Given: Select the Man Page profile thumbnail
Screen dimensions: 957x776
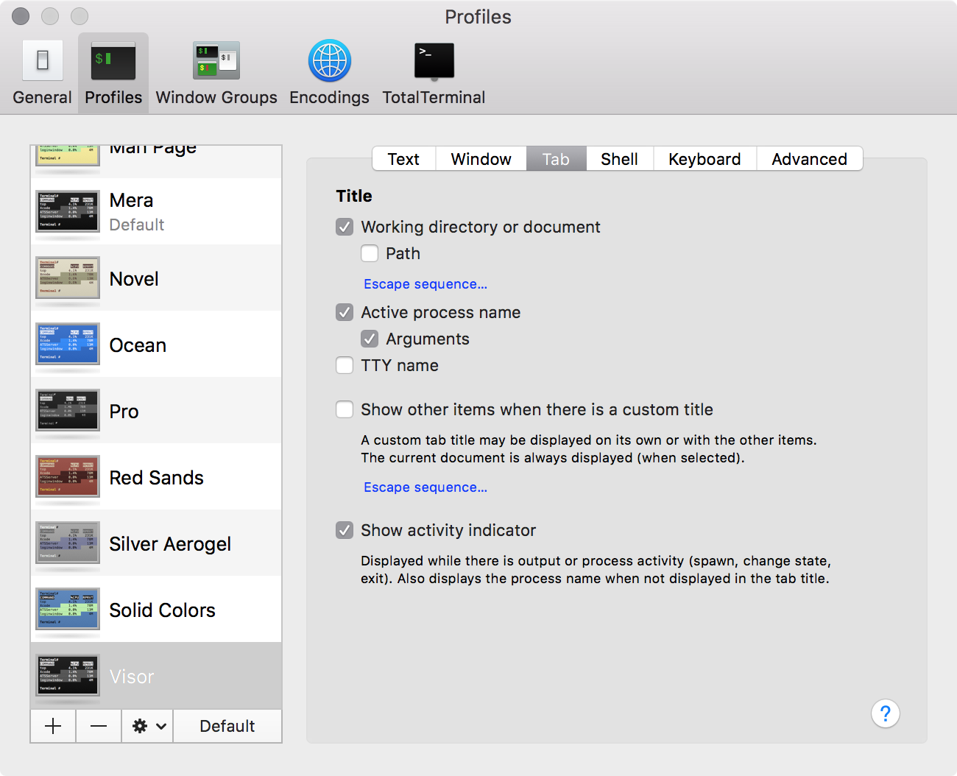Looking at the screenshot, I should click(x=68, y=155).
